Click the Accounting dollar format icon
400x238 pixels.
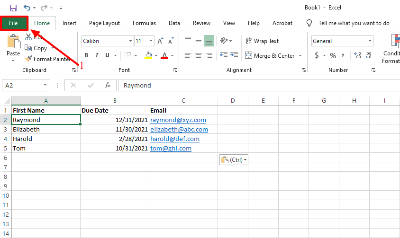point(317,55)
